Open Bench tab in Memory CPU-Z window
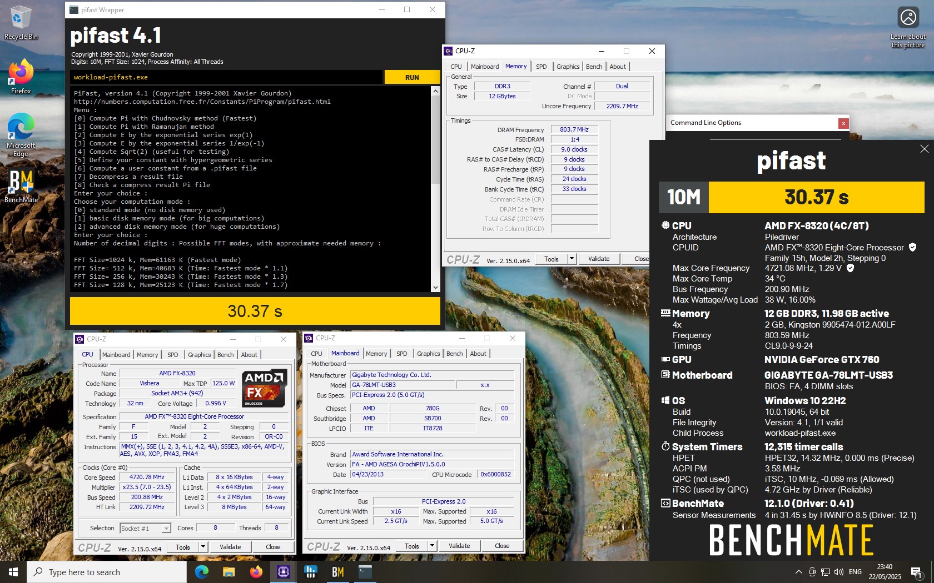The image size is (934, 583). pos(594,67)
